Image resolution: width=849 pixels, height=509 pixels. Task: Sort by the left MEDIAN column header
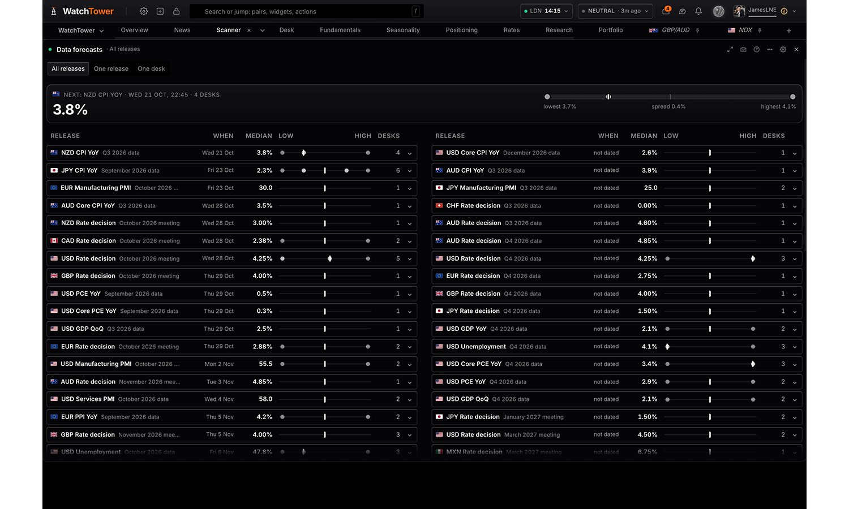(x=259, y=136)
